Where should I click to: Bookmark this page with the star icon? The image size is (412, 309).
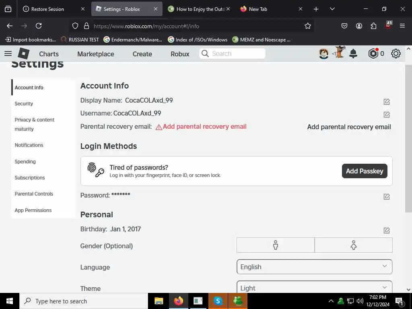pyautogui.click(x=308, y=26)
